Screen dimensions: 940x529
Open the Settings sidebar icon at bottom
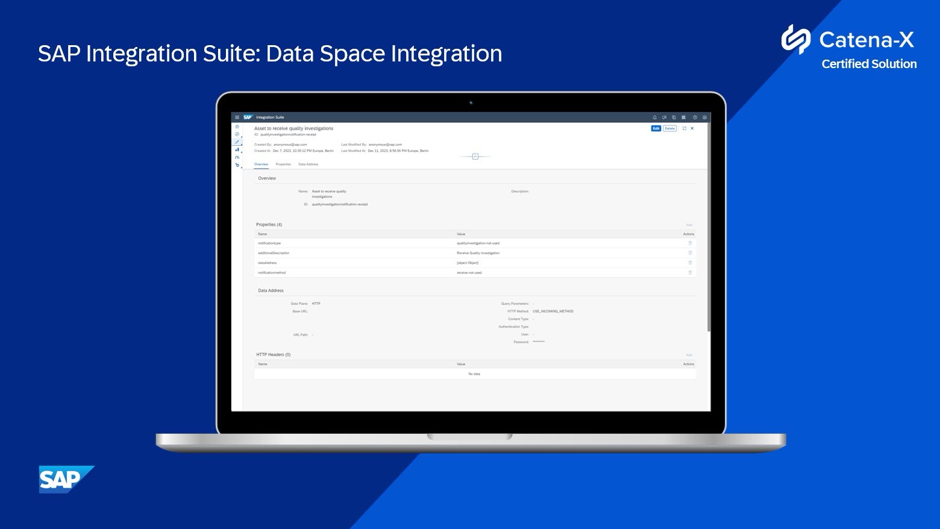pyautogui.click(x=237, y=165)
